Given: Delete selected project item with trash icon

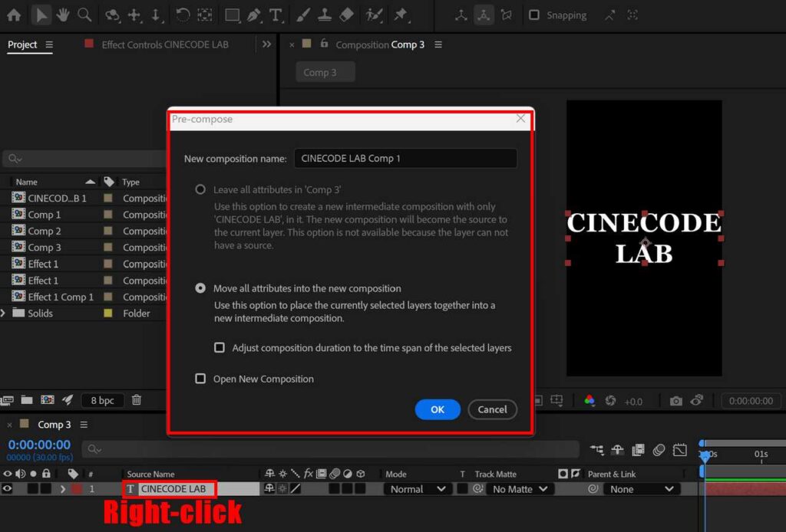Looking at the screenshot, I should [137, 400].
